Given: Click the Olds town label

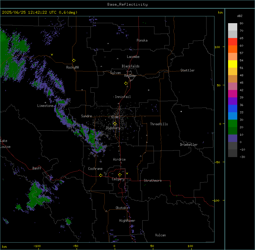Looking at the screenshot, I should coord(115,117).
